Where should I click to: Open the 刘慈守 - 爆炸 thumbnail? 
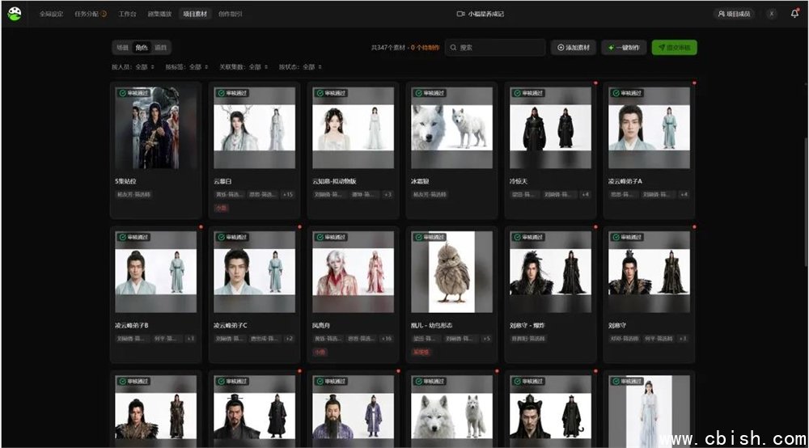[550, 272]
